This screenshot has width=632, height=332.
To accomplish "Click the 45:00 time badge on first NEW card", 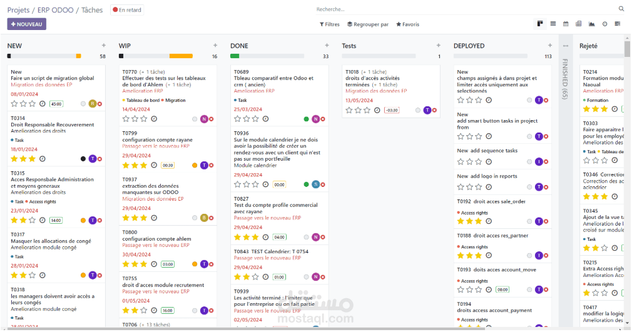I will [56, 104].
